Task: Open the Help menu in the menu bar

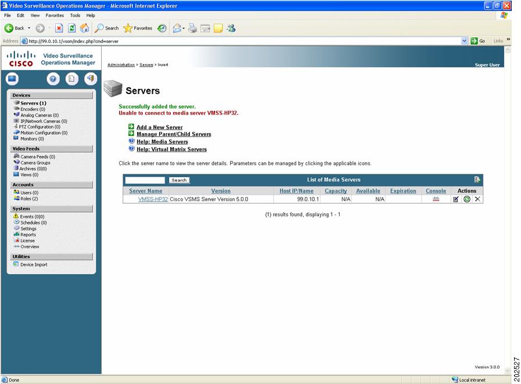Action: pos(91,15)
